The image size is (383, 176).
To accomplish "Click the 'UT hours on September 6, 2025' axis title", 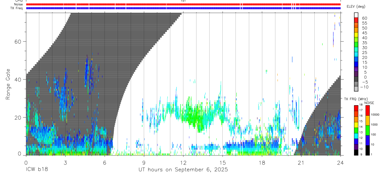I will (x=183, y=170).
